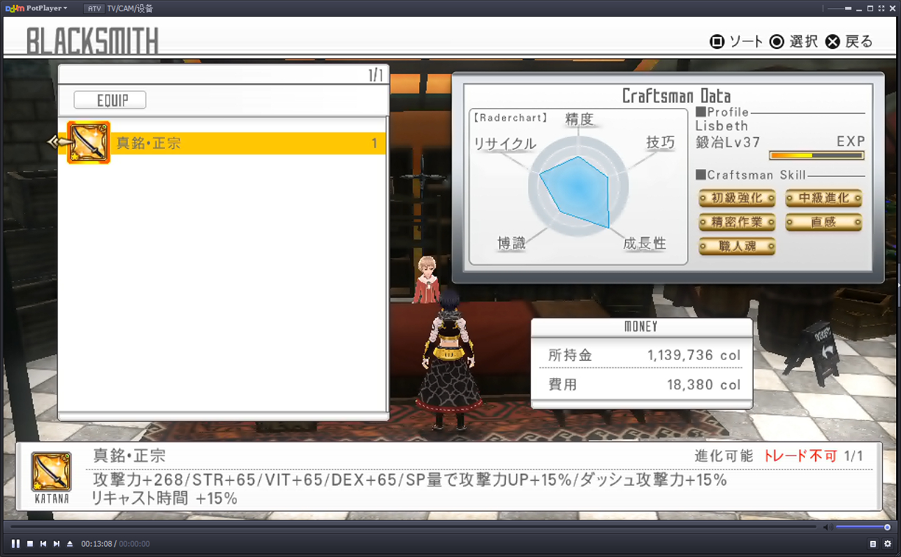Image resolution: width=901 pixels, height=557 pixels.
Task: Select the 直感 craftsman skill
Action: click(x=823, y=222)
